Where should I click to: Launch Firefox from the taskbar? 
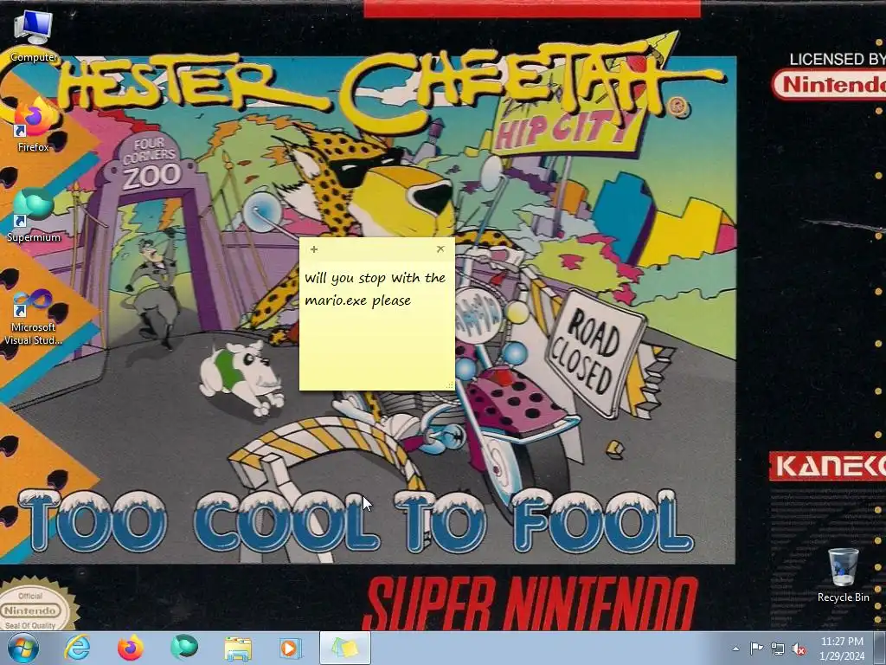[x=130, y=648]
